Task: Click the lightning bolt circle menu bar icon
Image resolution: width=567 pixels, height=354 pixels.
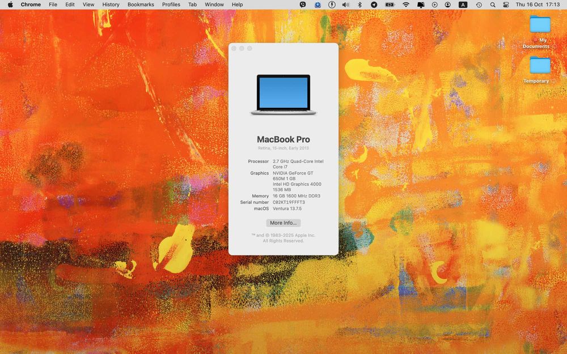Action: 332,5
